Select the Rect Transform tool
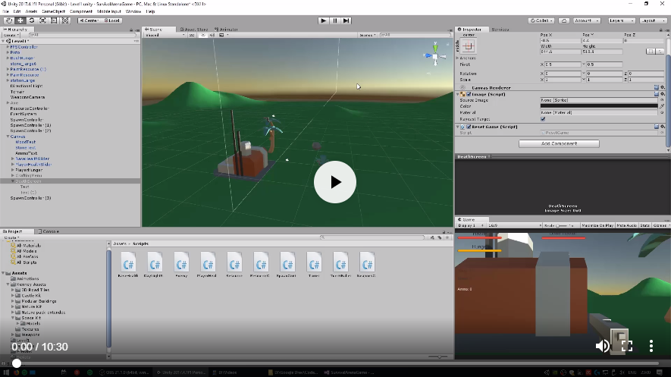The width and height of the screenshot is (671, 377). [x=54, y=20]
